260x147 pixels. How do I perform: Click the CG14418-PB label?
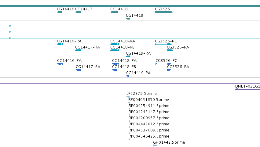click(x=124, y=67)
